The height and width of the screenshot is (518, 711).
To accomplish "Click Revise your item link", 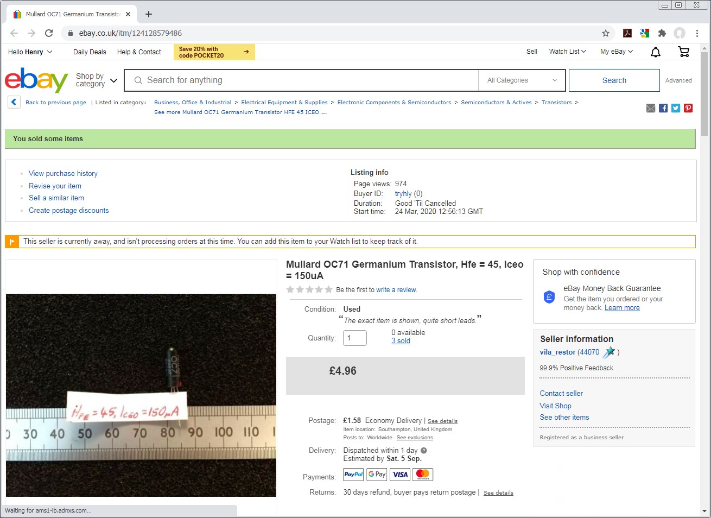I will 55,186.
